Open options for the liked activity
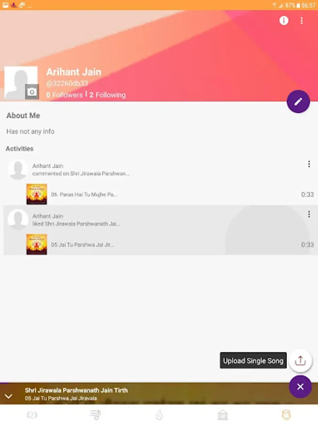The height and width of the screenshot is (425, 318). coord(309,214)
